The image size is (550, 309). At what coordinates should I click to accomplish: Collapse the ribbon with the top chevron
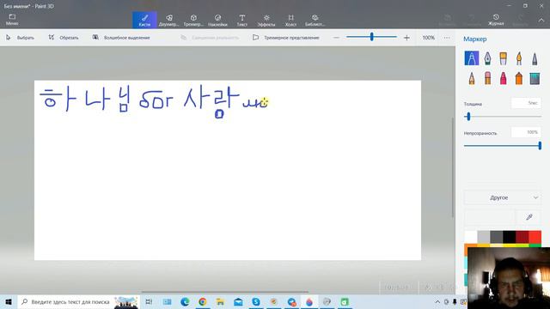coord(541,20)
